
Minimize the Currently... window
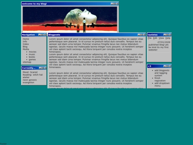pyautogui.click(x=40, y=68)
